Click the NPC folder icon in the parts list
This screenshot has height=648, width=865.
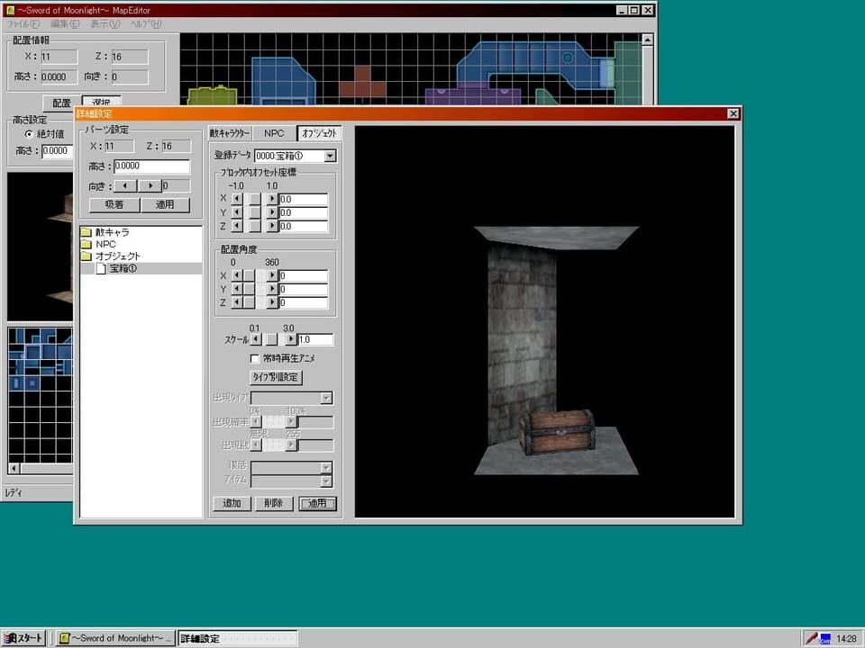click(86, 243)
